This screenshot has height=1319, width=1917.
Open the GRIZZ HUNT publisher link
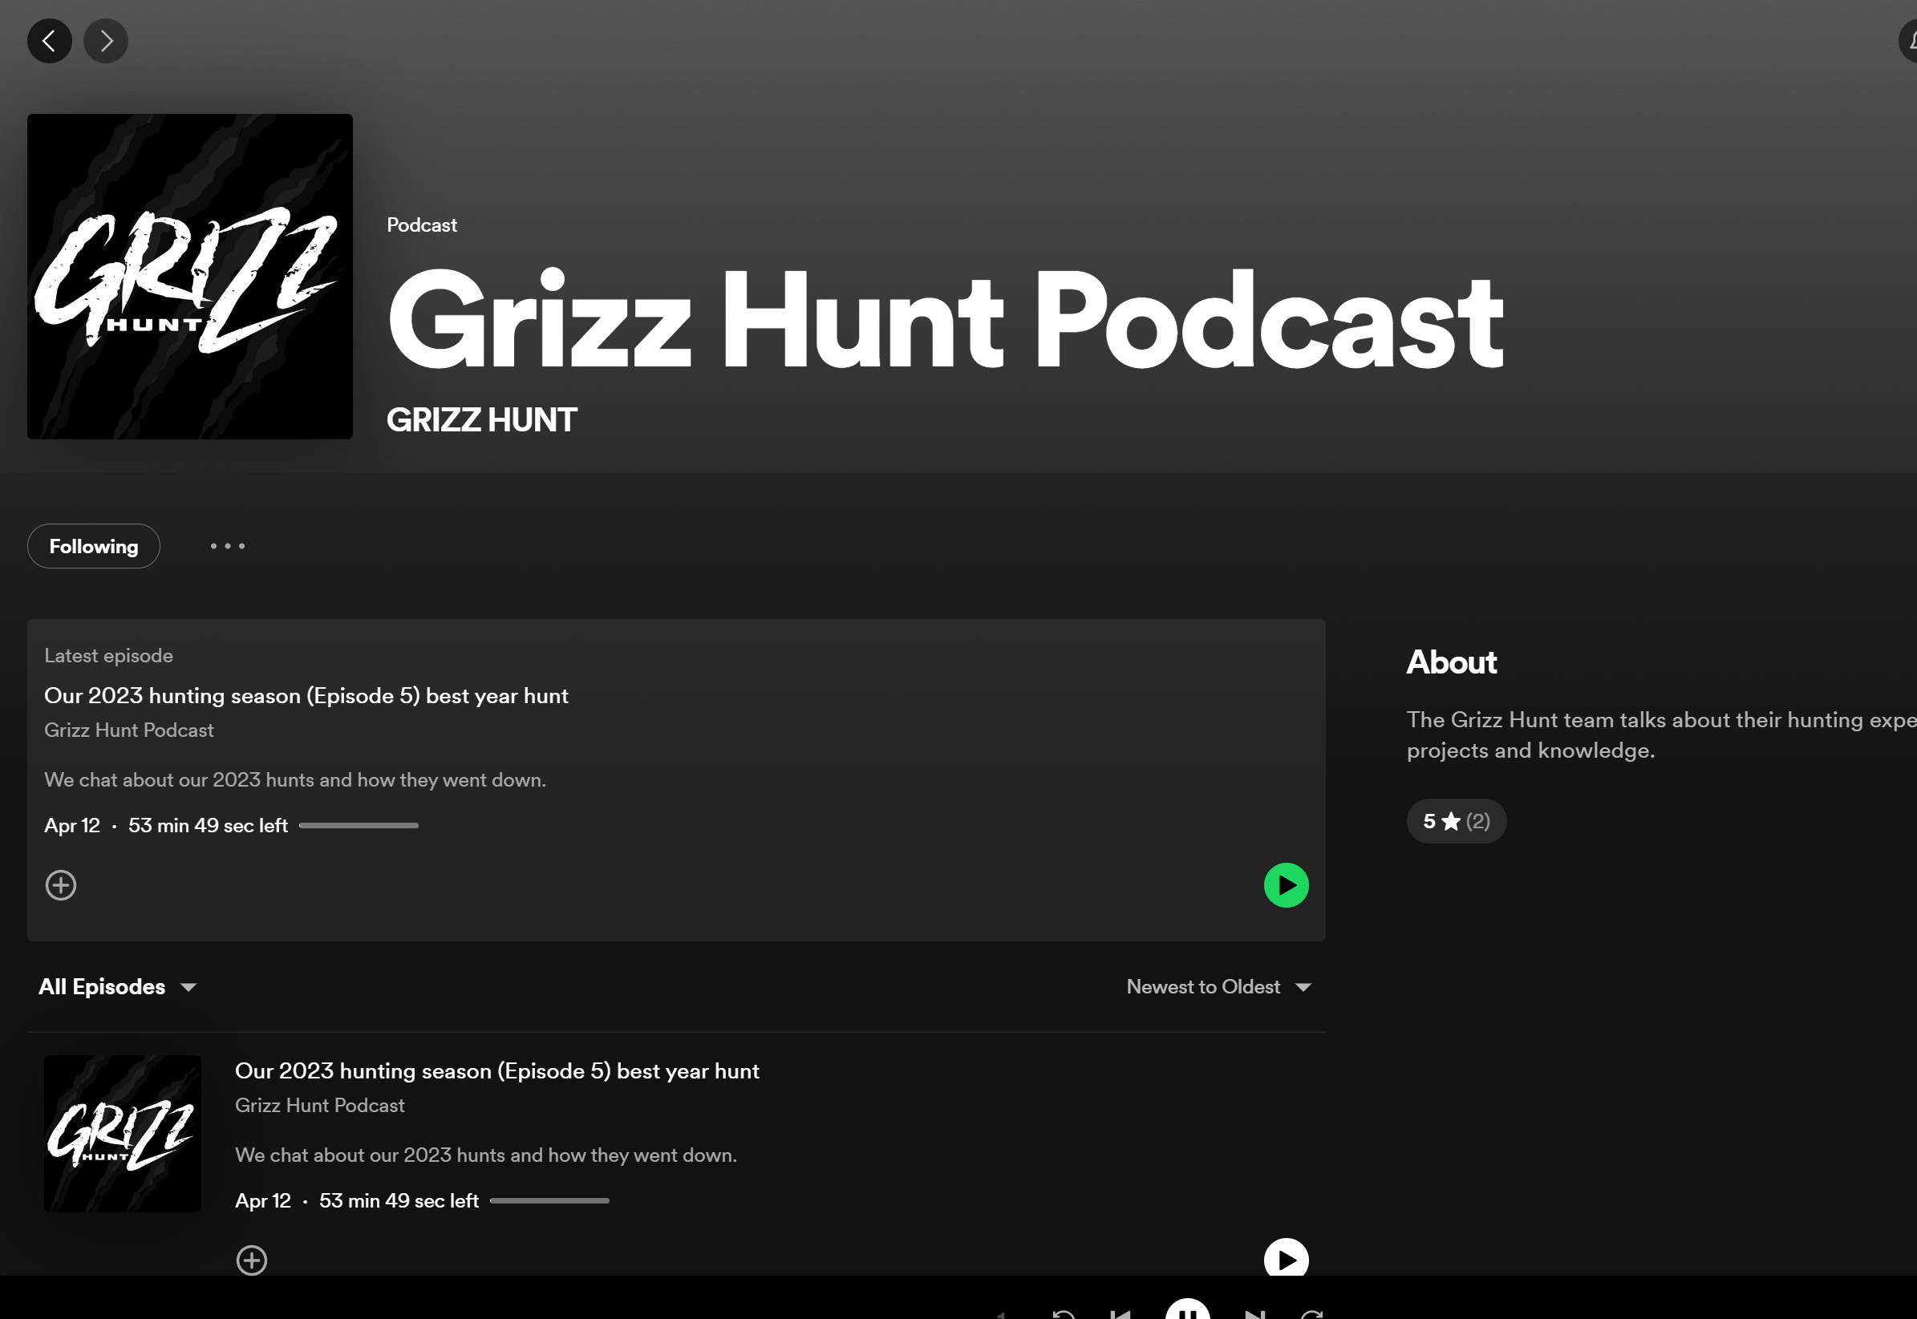[481, 420]
